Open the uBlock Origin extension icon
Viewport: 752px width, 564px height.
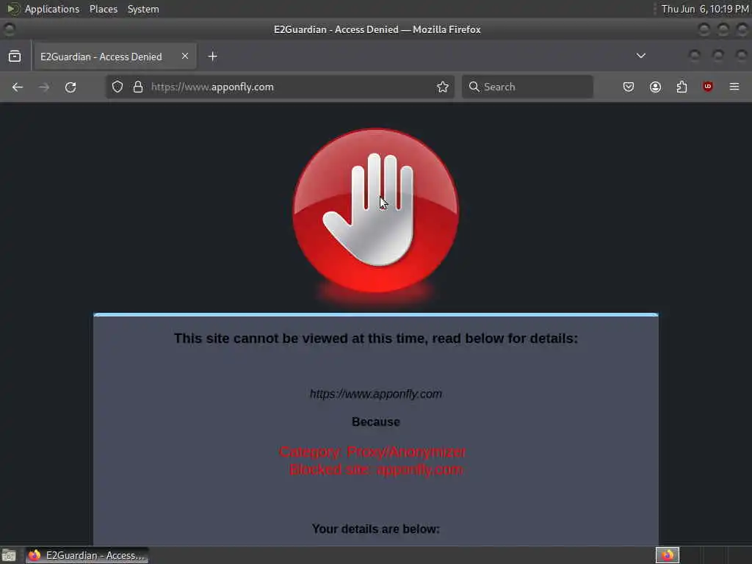coord(707,87)
